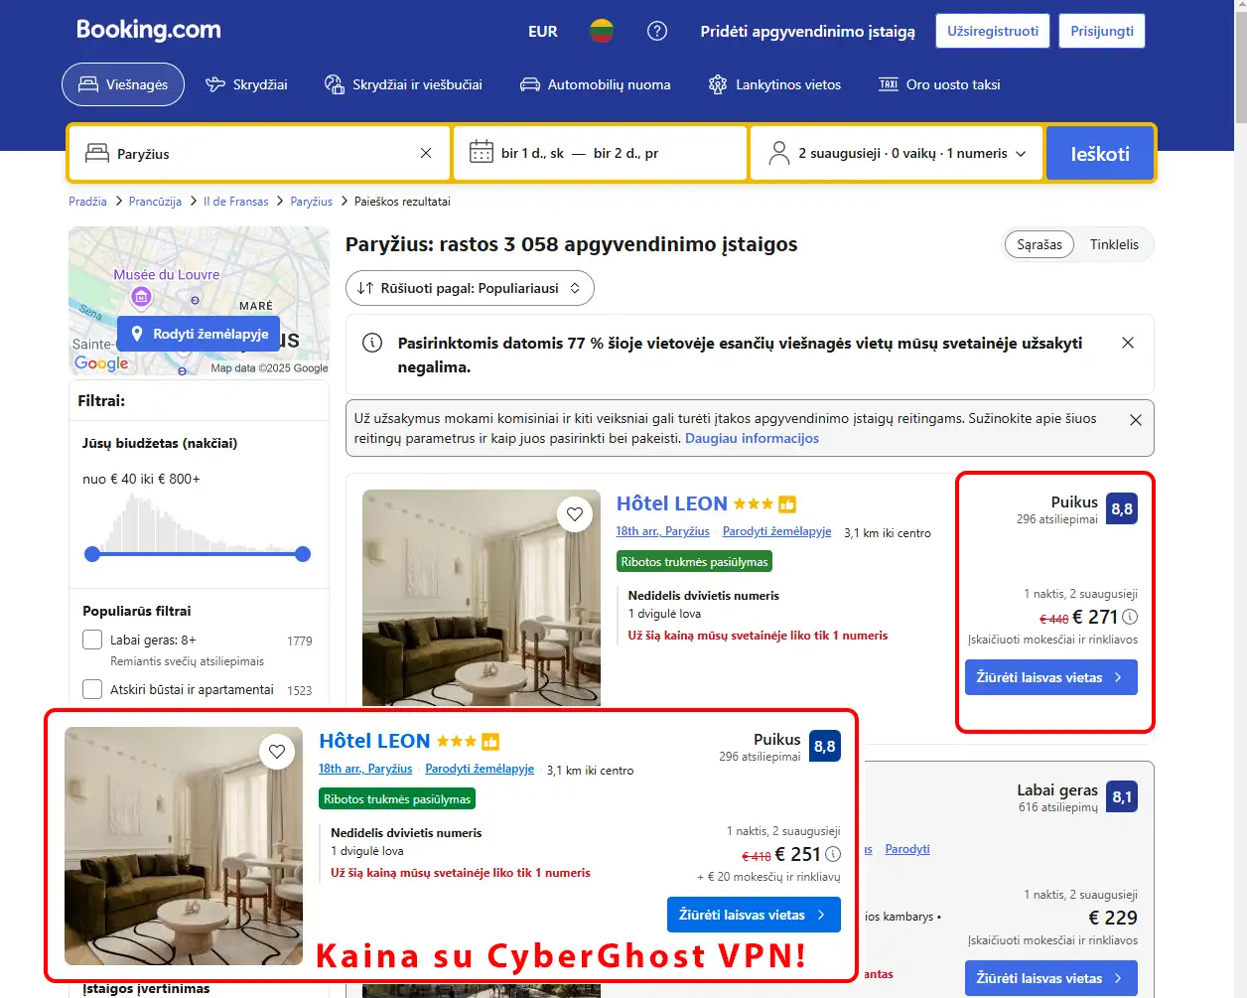Click the Lithuanian flag language icon
The image size is (1247, 998).
(603, 31)
